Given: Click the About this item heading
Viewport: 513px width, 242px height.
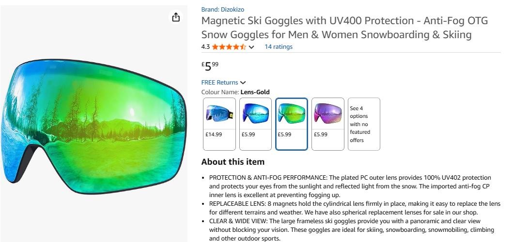Looking at the screenshot, I should (233, 162).
